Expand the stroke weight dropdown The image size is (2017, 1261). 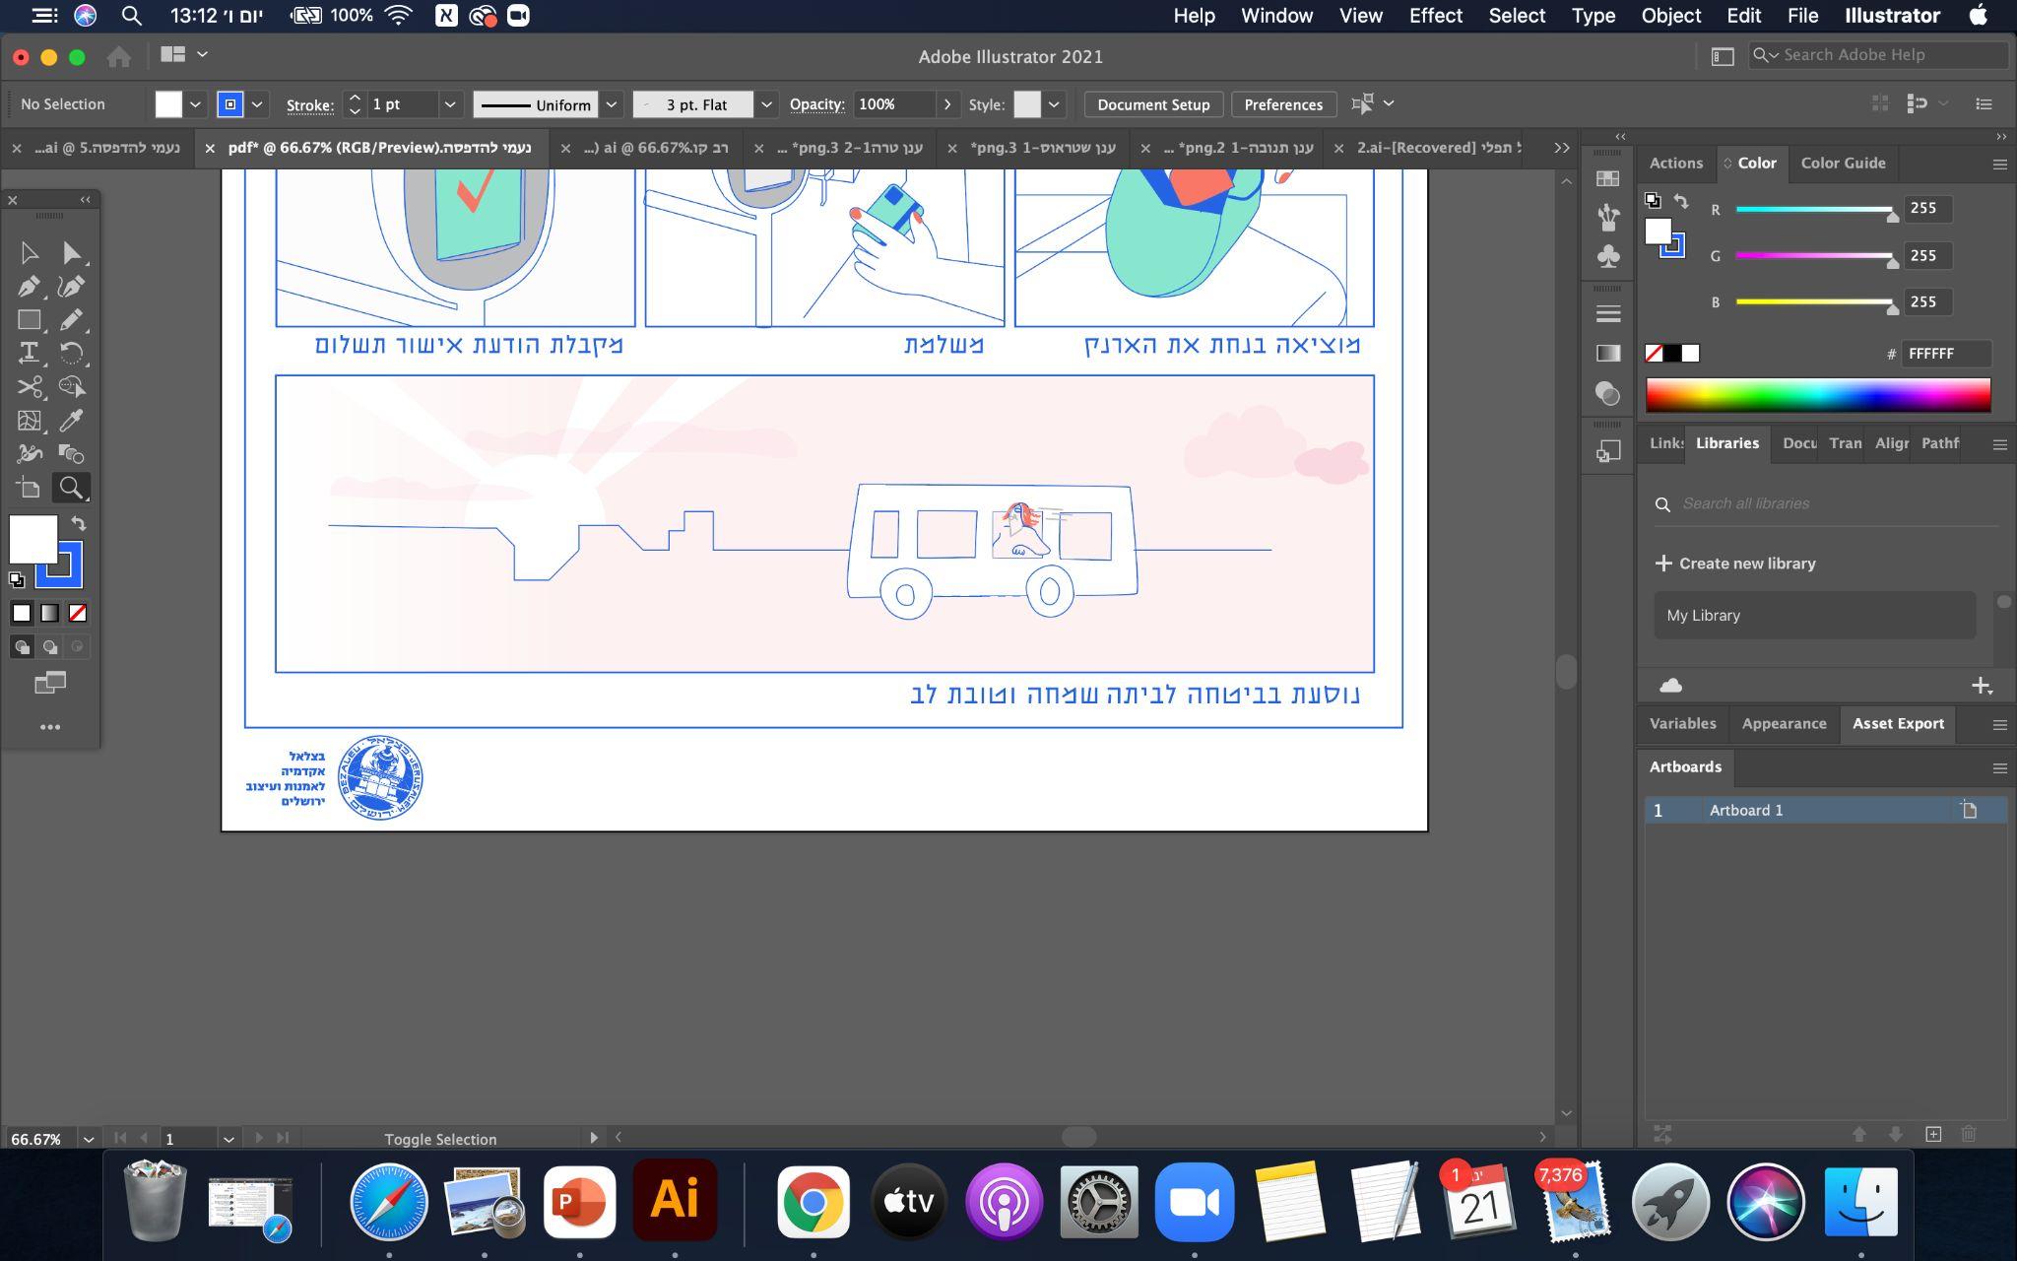(450, 104)
